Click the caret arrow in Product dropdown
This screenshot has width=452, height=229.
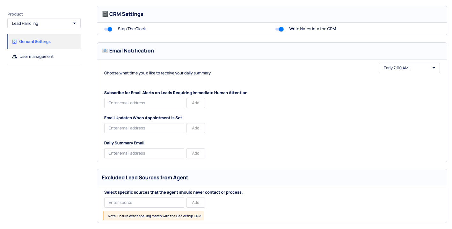pos(75,23)
